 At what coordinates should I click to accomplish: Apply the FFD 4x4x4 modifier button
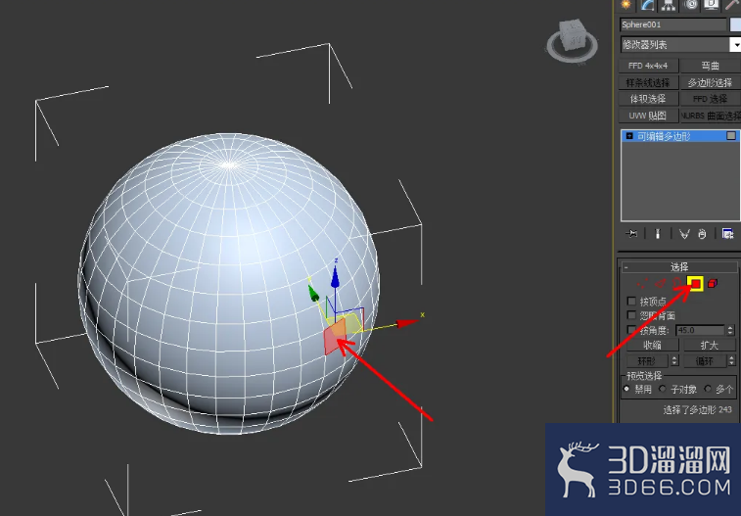click(648, 66)
